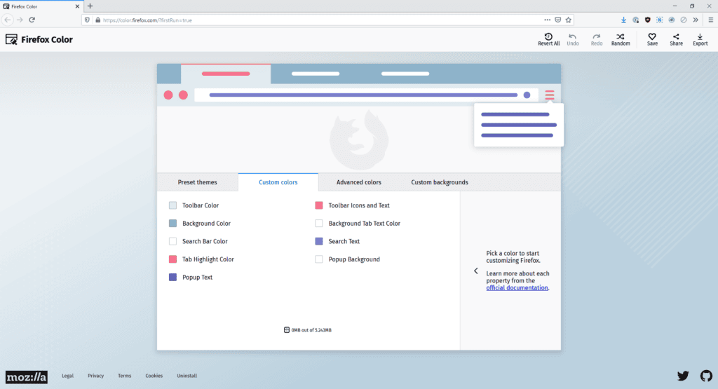The width and height of the screenshot is (718, 389).
Task: Click the browser address bar URL
Action: (147, 20)
